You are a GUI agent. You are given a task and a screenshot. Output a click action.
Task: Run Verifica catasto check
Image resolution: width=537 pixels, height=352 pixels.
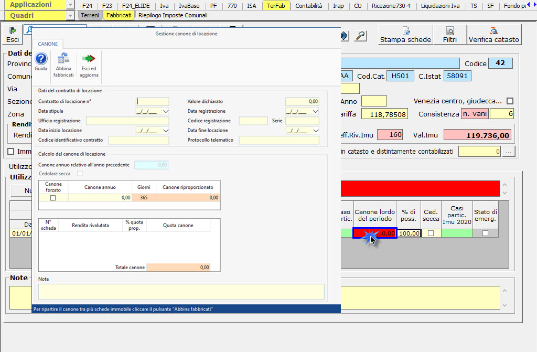[x=493, y=35]
